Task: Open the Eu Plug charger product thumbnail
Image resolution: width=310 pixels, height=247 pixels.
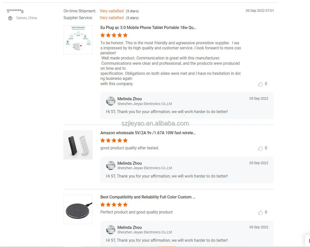Action: coord(78,40)
